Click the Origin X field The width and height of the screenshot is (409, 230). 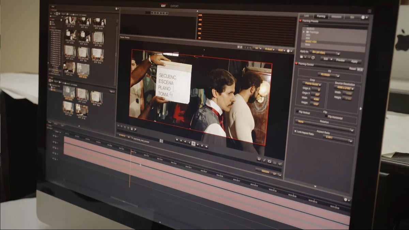(x=316, y=89)
